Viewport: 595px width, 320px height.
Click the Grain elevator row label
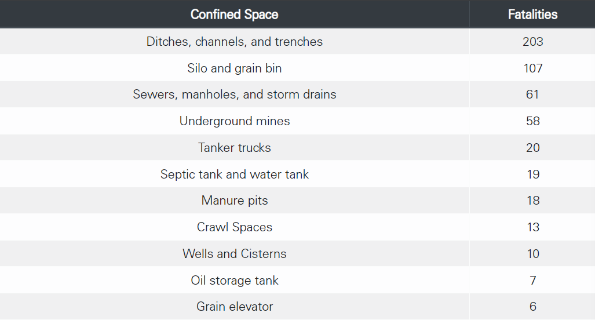[x=235, y=306]
